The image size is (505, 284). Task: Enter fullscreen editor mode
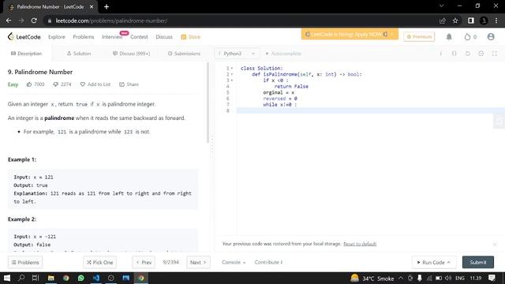[x=495, y=54]
